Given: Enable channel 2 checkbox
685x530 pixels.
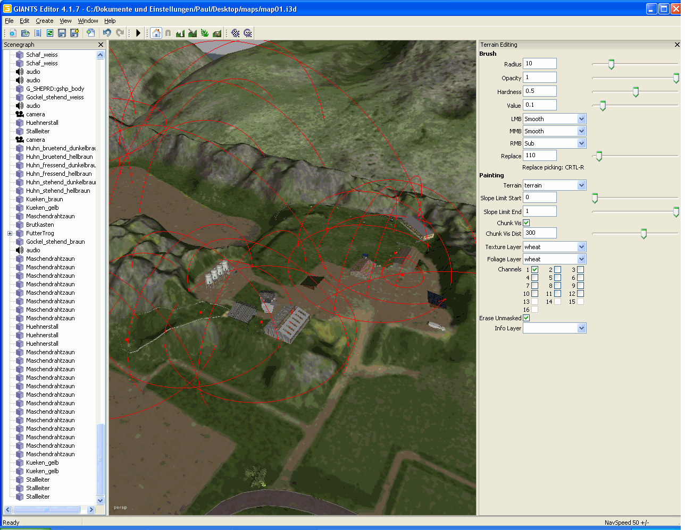Looking at the screenshot, I should click(557, 270).
